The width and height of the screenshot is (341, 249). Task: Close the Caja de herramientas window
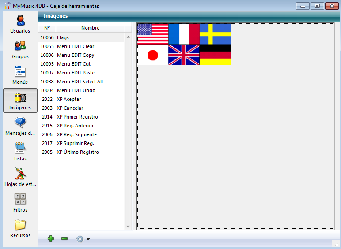[x=332, y=6]
